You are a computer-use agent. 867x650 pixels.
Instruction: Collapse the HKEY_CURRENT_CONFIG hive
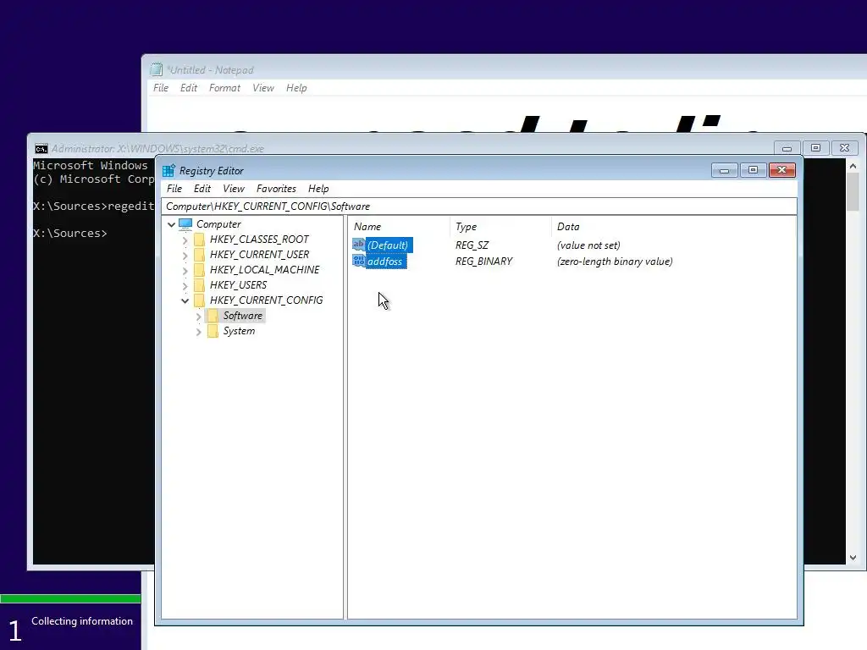(x=185, y=300)
